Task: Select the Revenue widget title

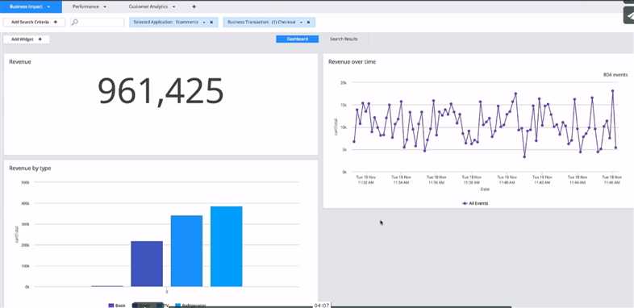Action: pyautogui.click(x=20, y=62)
